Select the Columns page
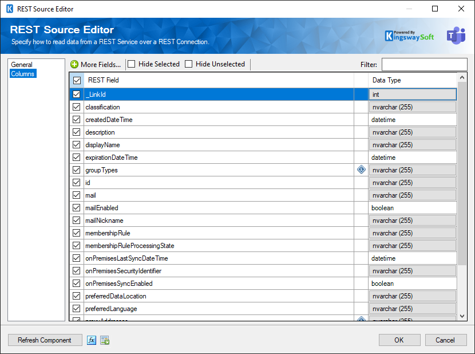The image size is (475, 354). [x=22, y=73]
